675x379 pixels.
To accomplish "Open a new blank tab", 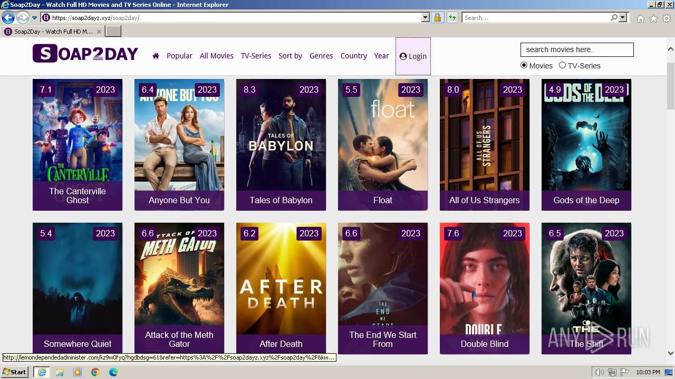I will click(x=113, y=32).
